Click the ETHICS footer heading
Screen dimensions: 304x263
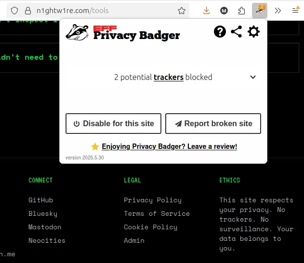tap(230, 180)
